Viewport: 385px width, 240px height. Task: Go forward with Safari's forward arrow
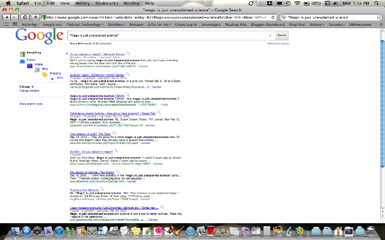click(14, 17)
